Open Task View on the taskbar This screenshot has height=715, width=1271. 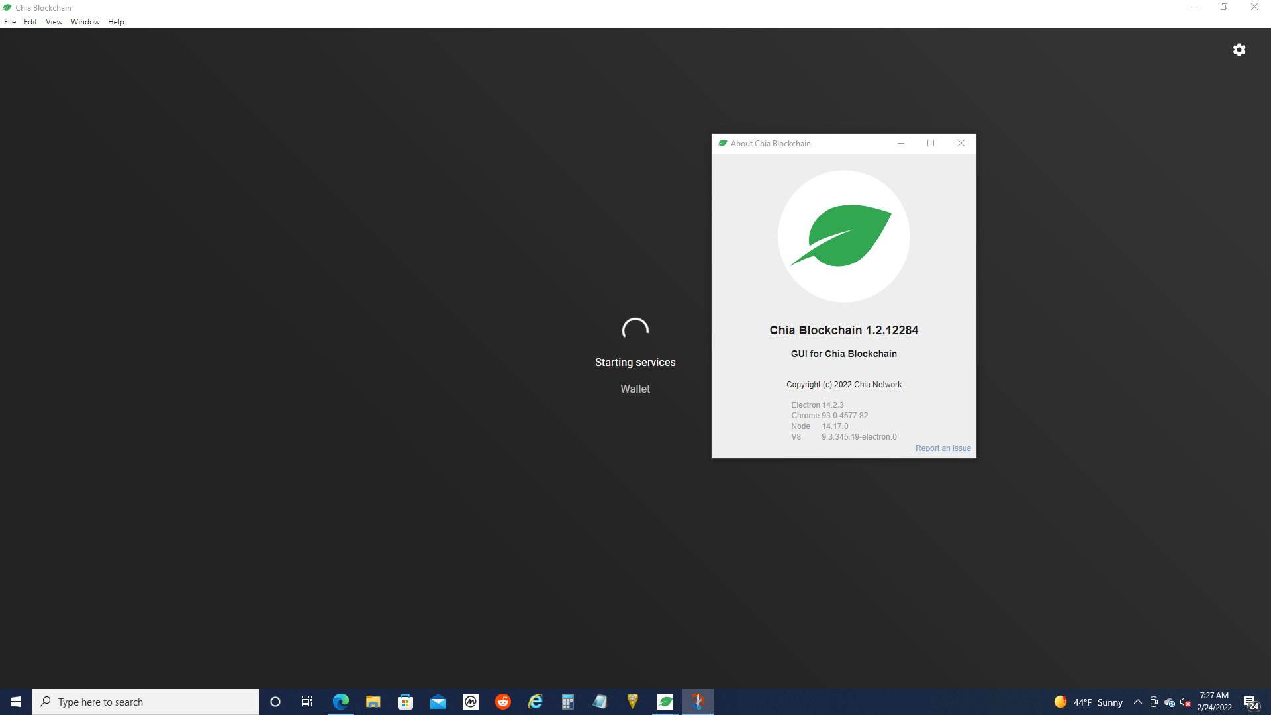(x=307, y=702)
